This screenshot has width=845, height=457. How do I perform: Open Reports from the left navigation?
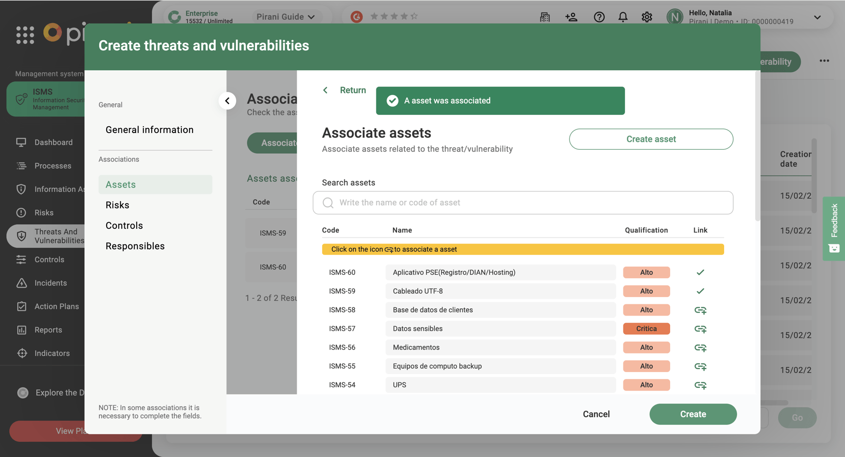tap(48, 329)
